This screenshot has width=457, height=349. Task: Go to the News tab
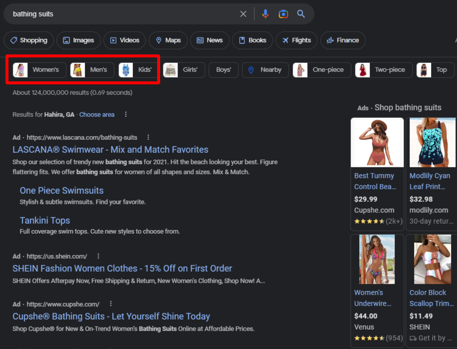pyautogui.click(x=210, y=40)
